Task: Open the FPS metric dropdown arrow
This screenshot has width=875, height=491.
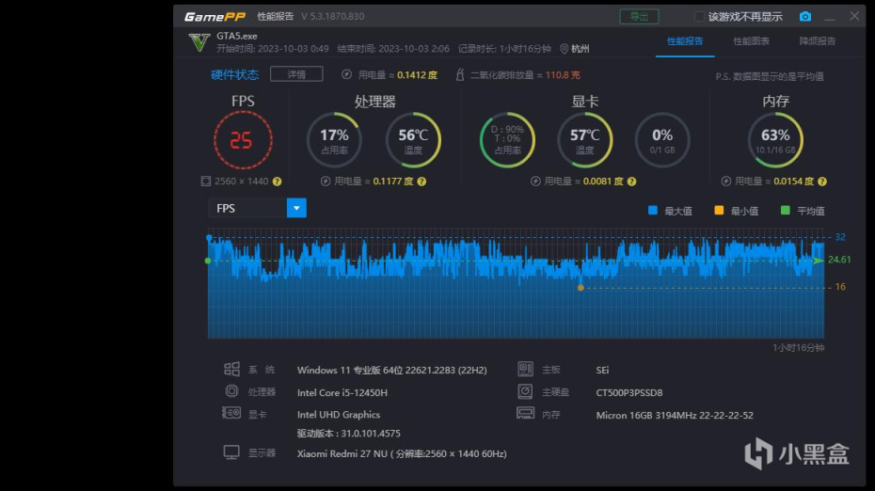Action: coord(296,208)
